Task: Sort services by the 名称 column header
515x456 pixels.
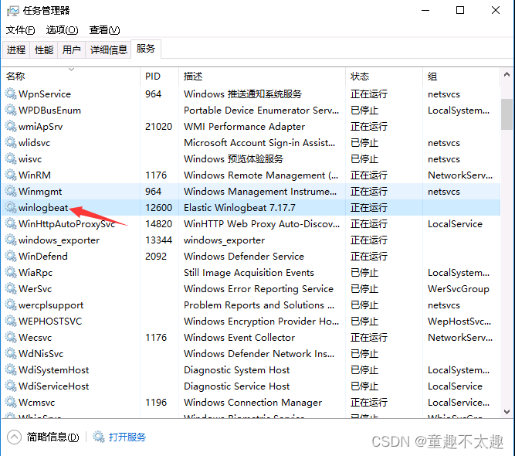Action: coord(71,77)
